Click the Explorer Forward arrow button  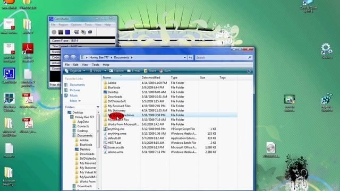(73, 57)
